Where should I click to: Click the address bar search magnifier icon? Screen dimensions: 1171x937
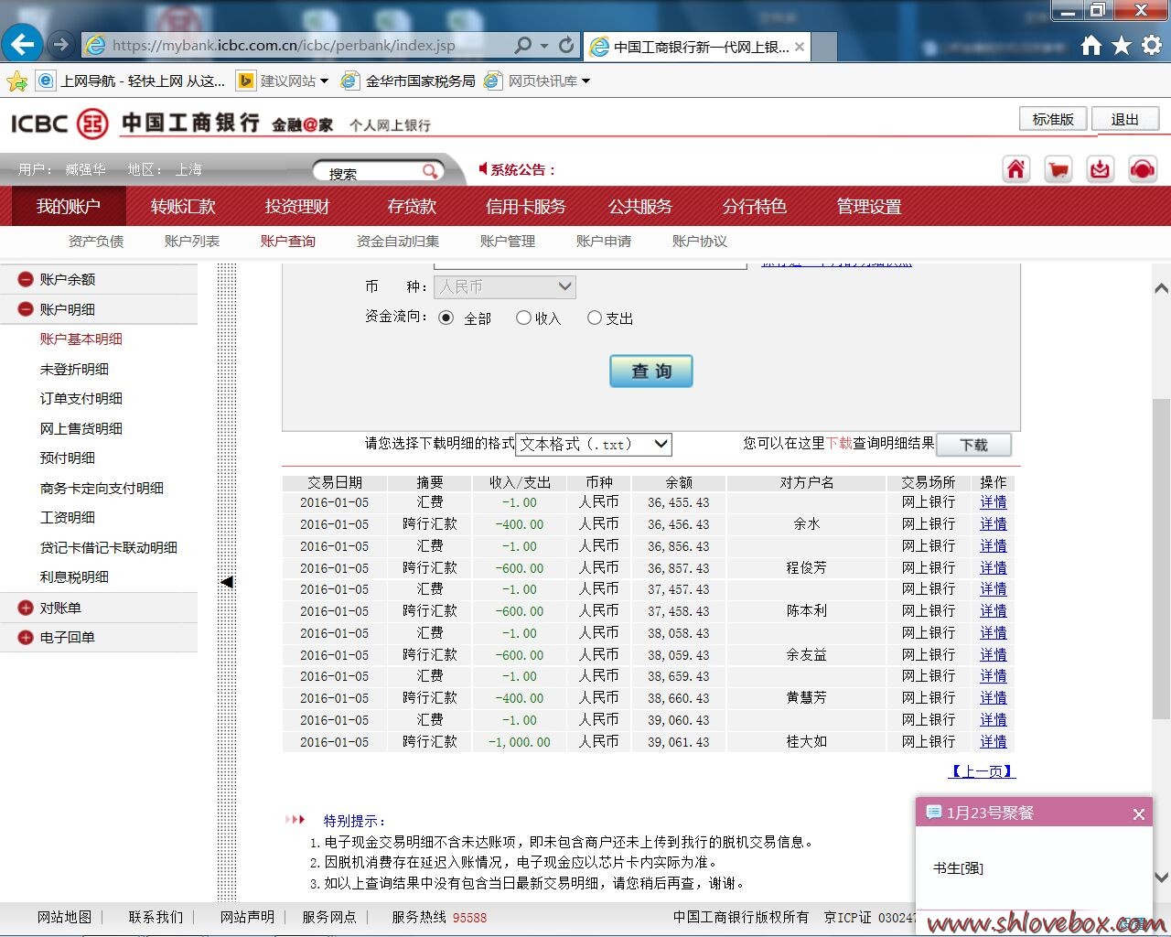click(523, 45)
